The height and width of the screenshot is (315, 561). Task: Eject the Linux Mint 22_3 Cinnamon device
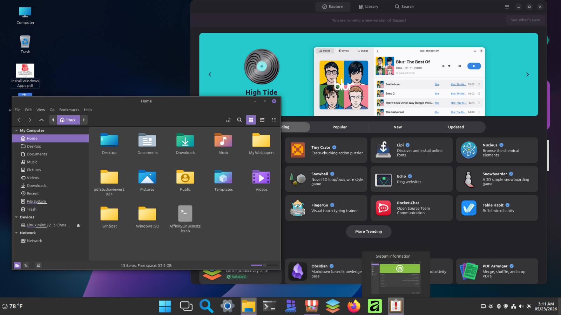[x=78, y=225]
